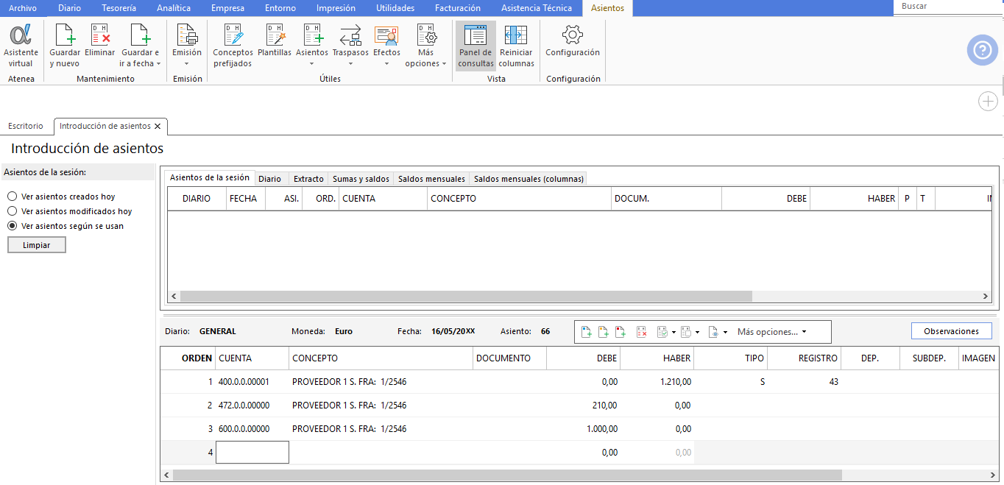Image resolution: width=1004 pixels, height=485 pixels.
Task: Open the Facturación ribbon tab
Action: click(457, 8)
